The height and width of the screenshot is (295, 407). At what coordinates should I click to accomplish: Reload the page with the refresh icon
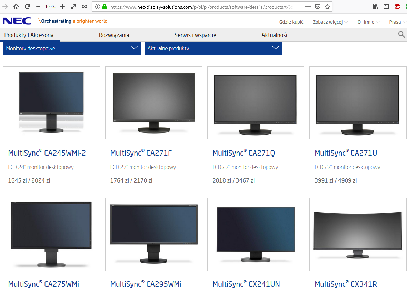[x=27, y=7]
